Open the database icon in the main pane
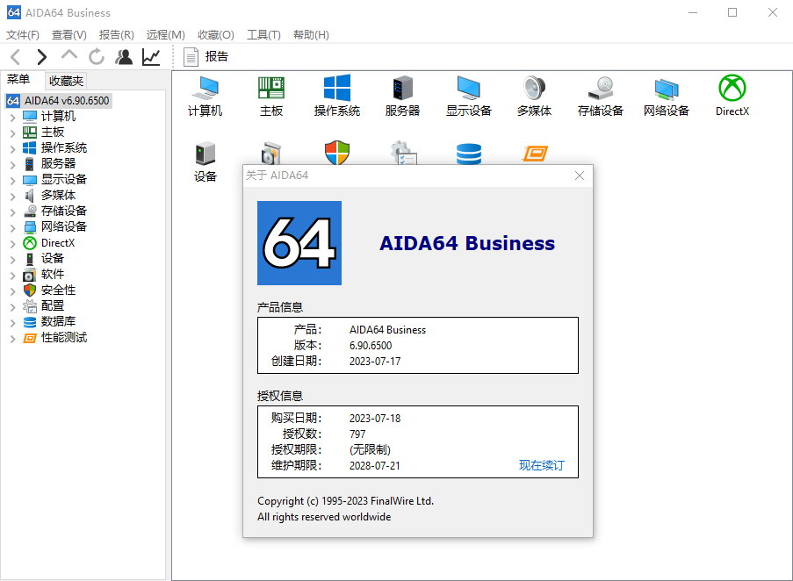This screenshot has width=793, height=581. [x=469, y=154]
